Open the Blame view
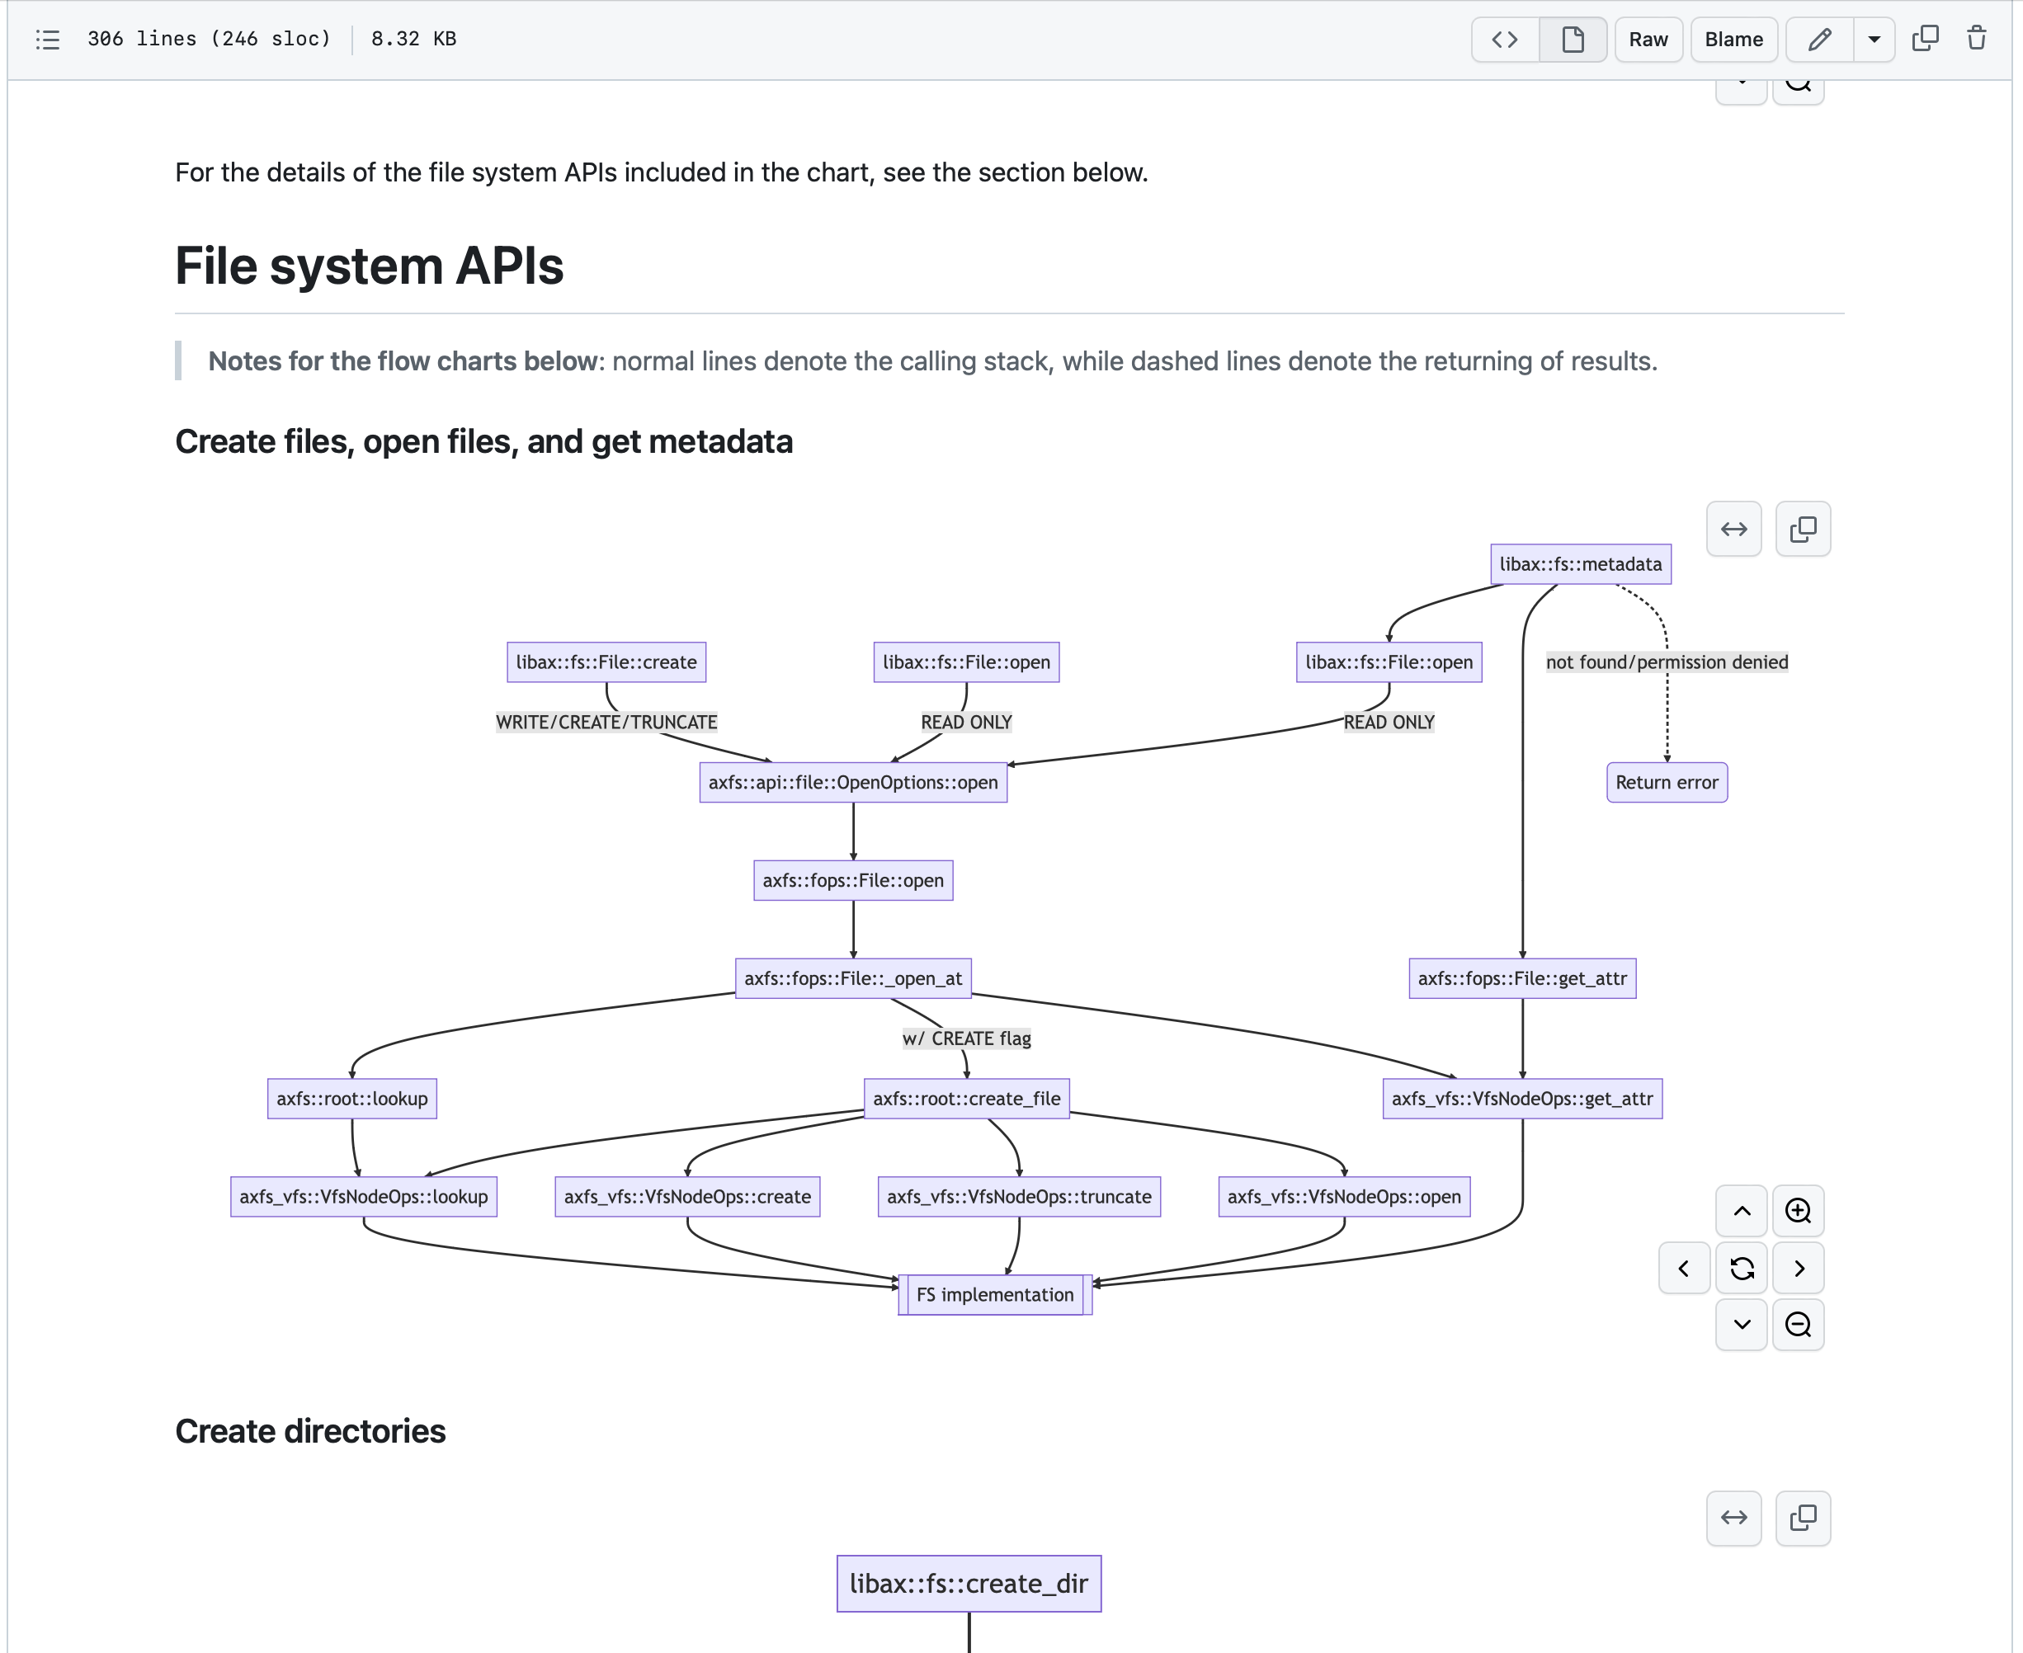2023x1653 pixels. coord(1733,39)
